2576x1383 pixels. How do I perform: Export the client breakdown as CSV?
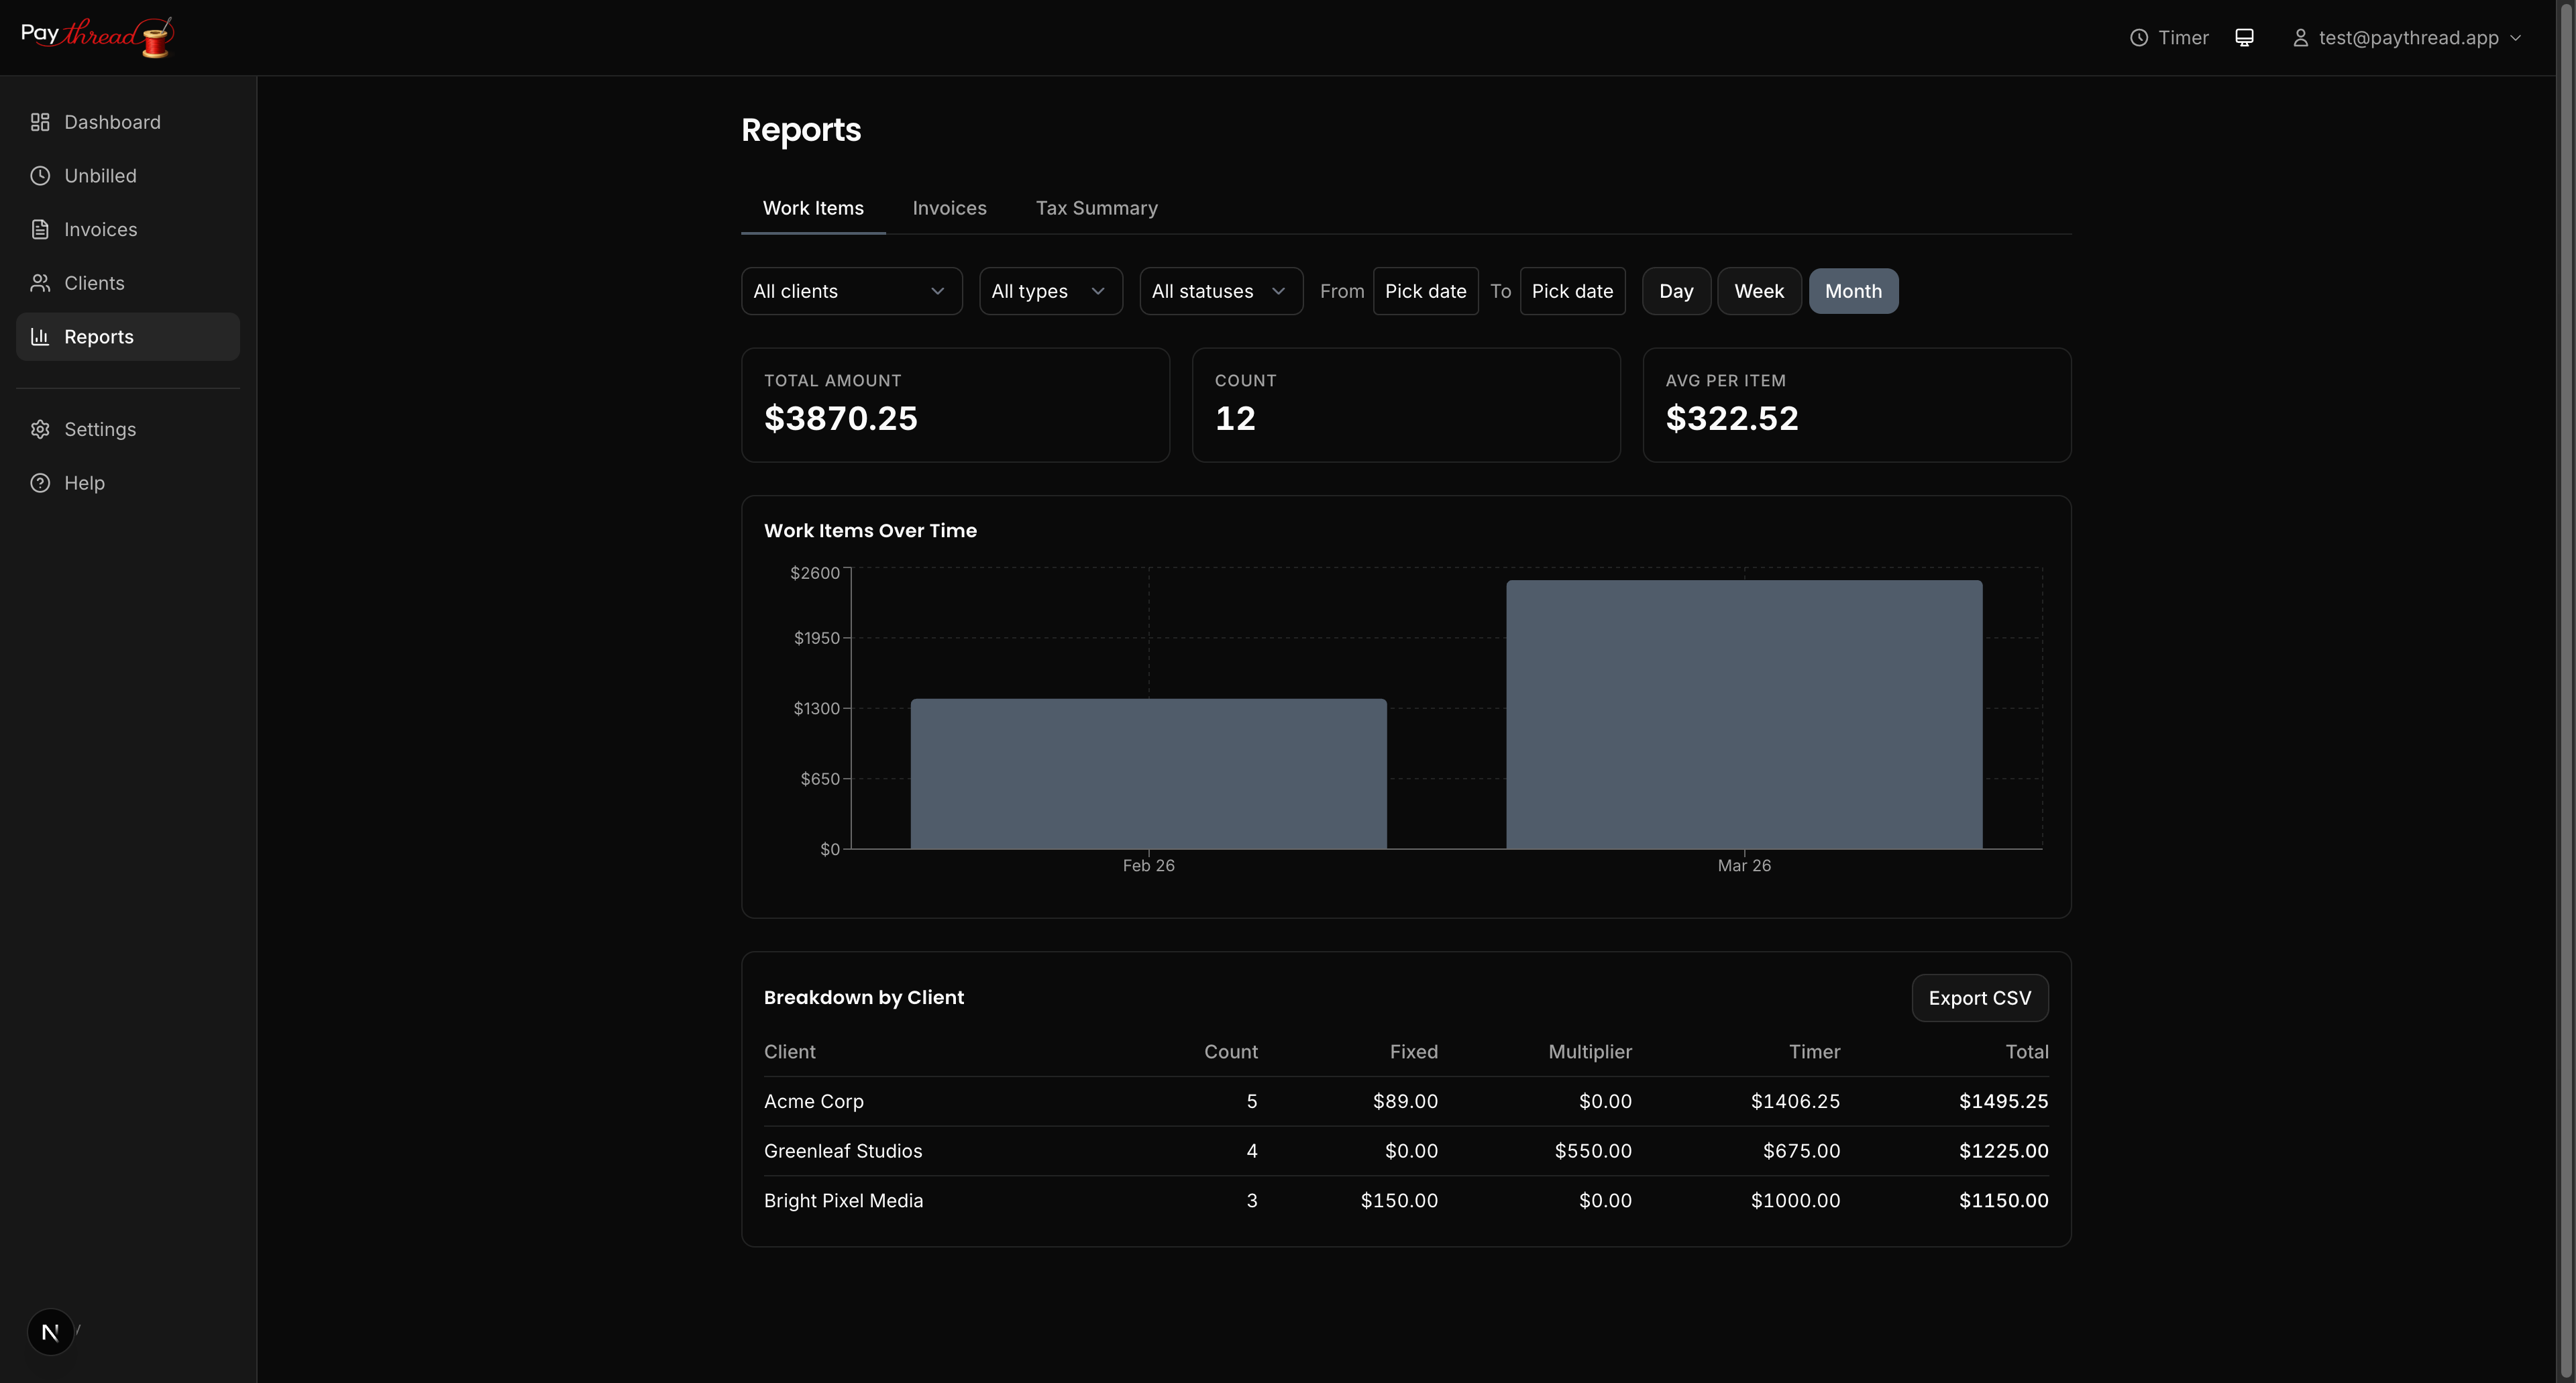pos(1979,997)
